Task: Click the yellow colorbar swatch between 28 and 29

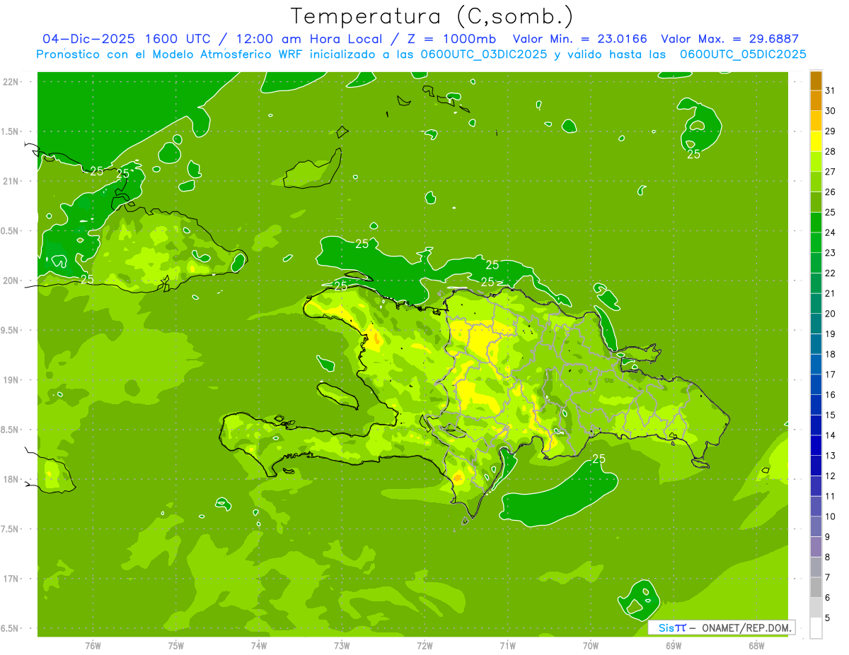Action: coord(816,141)
